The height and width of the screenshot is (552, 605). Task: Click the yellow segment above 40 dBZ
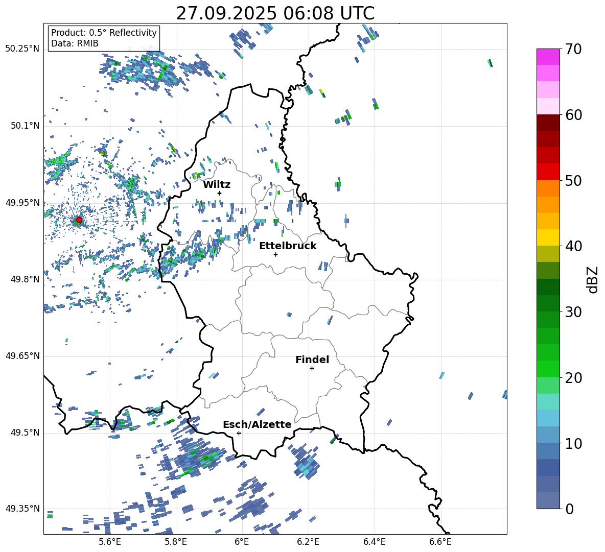[x=548, y=237]
